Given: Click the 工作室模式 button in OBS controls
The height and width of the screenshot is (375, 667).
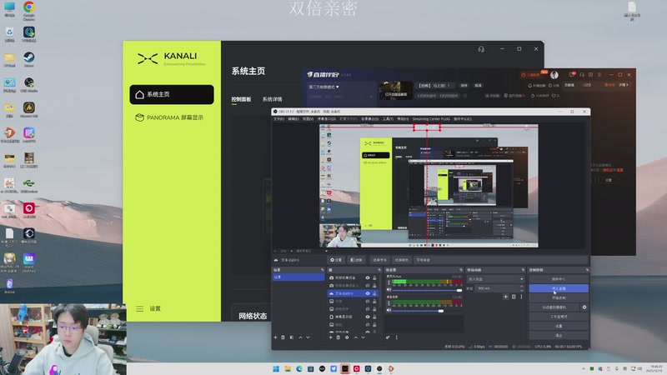Looking at the screenshot, I should coord(559,317).
